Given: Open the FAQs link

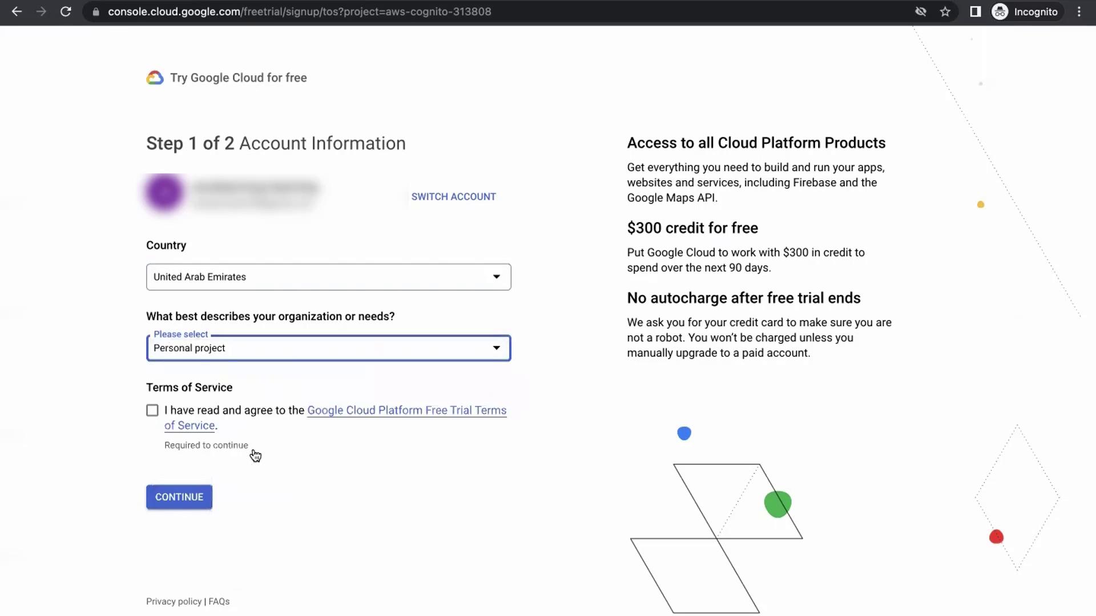Looking at the screenshot, I should [219, 601].
